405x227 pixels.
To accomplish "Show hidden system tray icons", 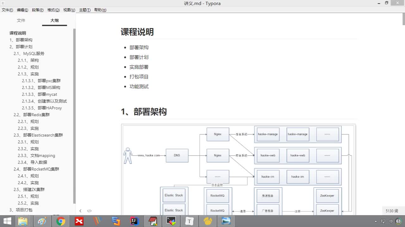I will [376, 221].
